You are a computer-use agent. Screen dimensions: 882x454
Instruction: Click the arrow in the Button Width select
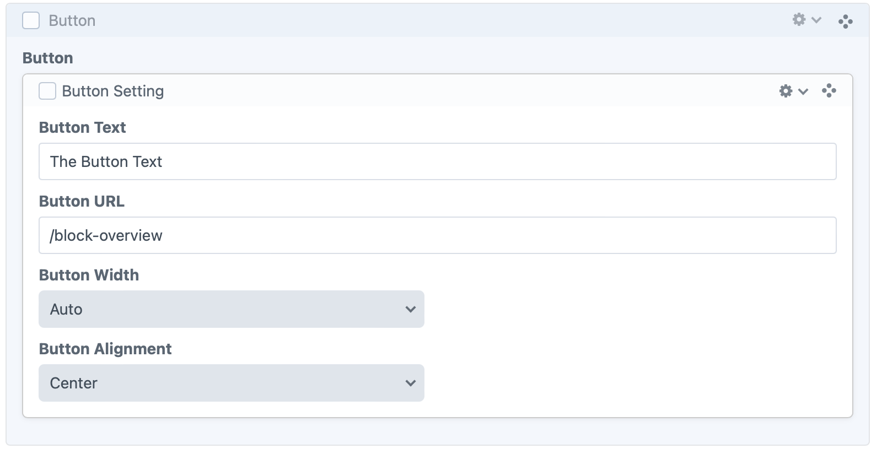410,309
